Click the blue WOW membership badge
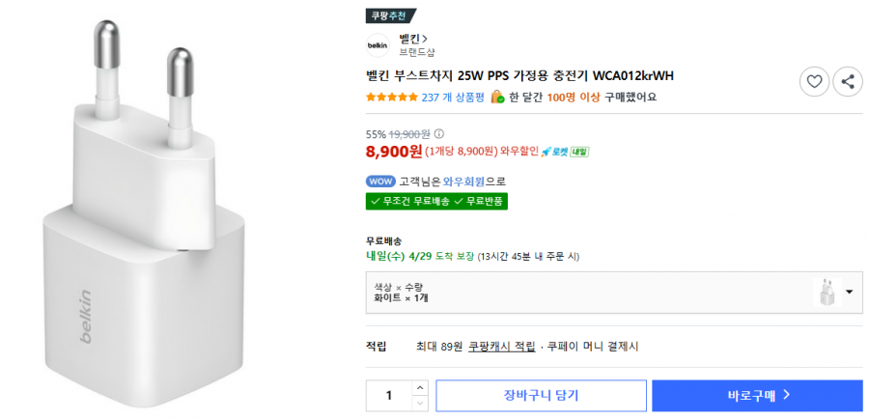 click(380, 182)
